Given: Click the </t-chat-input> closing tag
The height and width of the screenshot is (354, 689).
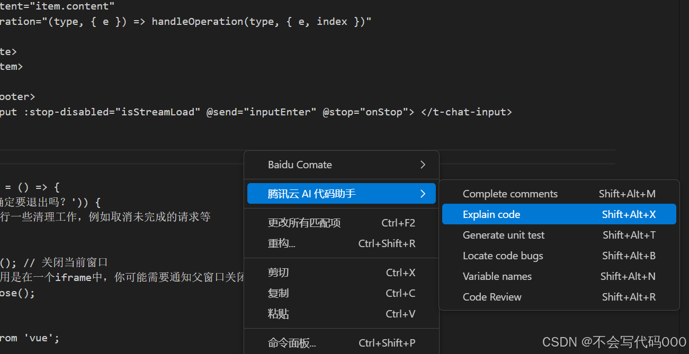Looking at the screenshot, I should [467, 112].
